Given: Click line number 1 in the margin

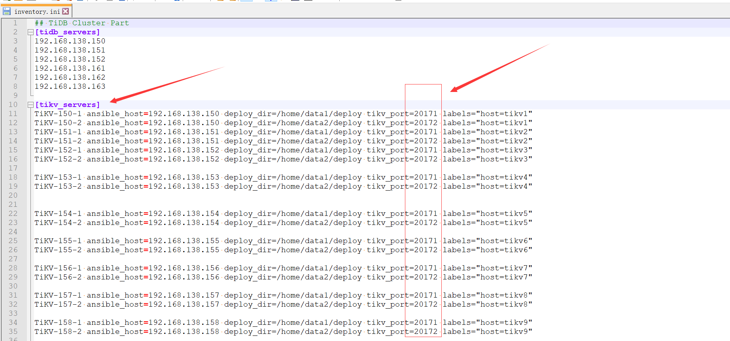Looking at the screenshot, I should tap(15, 23).
